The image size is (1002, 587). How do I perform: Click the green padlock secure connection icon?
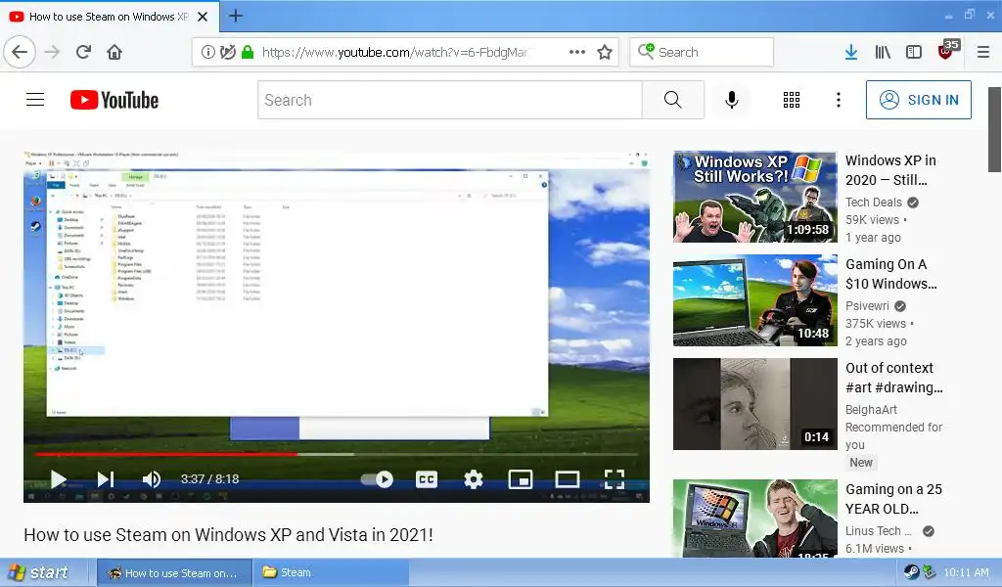point(248,52)
